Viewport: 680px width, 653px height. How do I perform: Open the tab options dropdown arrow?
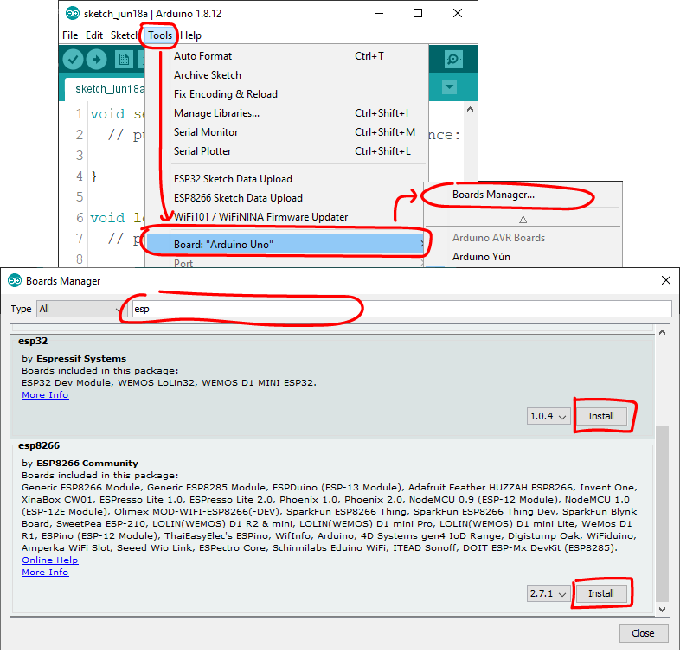(449, 86)
